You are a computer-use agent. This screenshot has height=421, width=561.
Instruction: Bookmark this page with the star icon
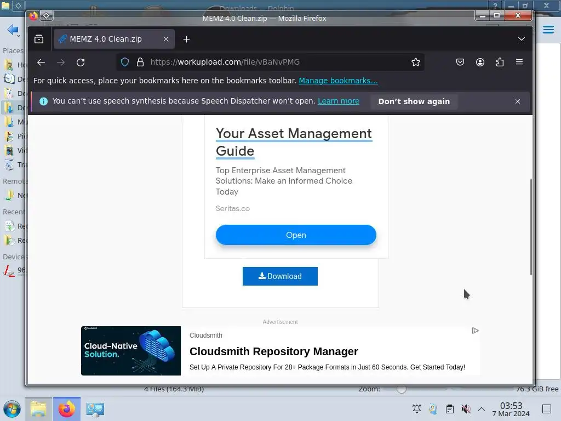pyautogui.click(x=416, y=62)
